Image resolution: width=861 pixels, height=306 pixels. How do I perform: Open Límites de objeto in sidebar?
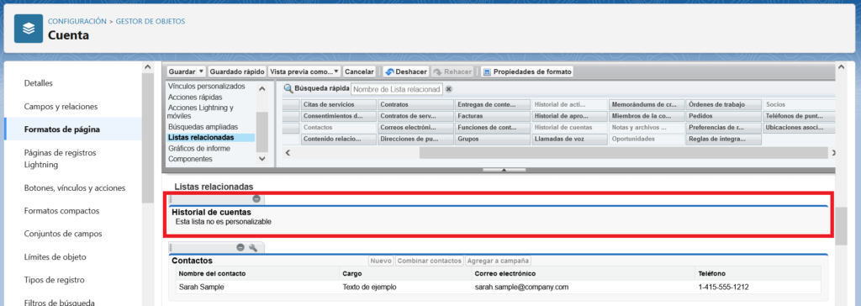(55, 257)
